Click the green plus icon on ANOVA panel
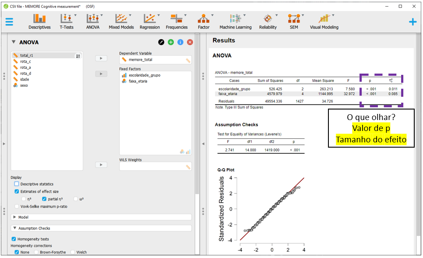 tap(171, 42)
